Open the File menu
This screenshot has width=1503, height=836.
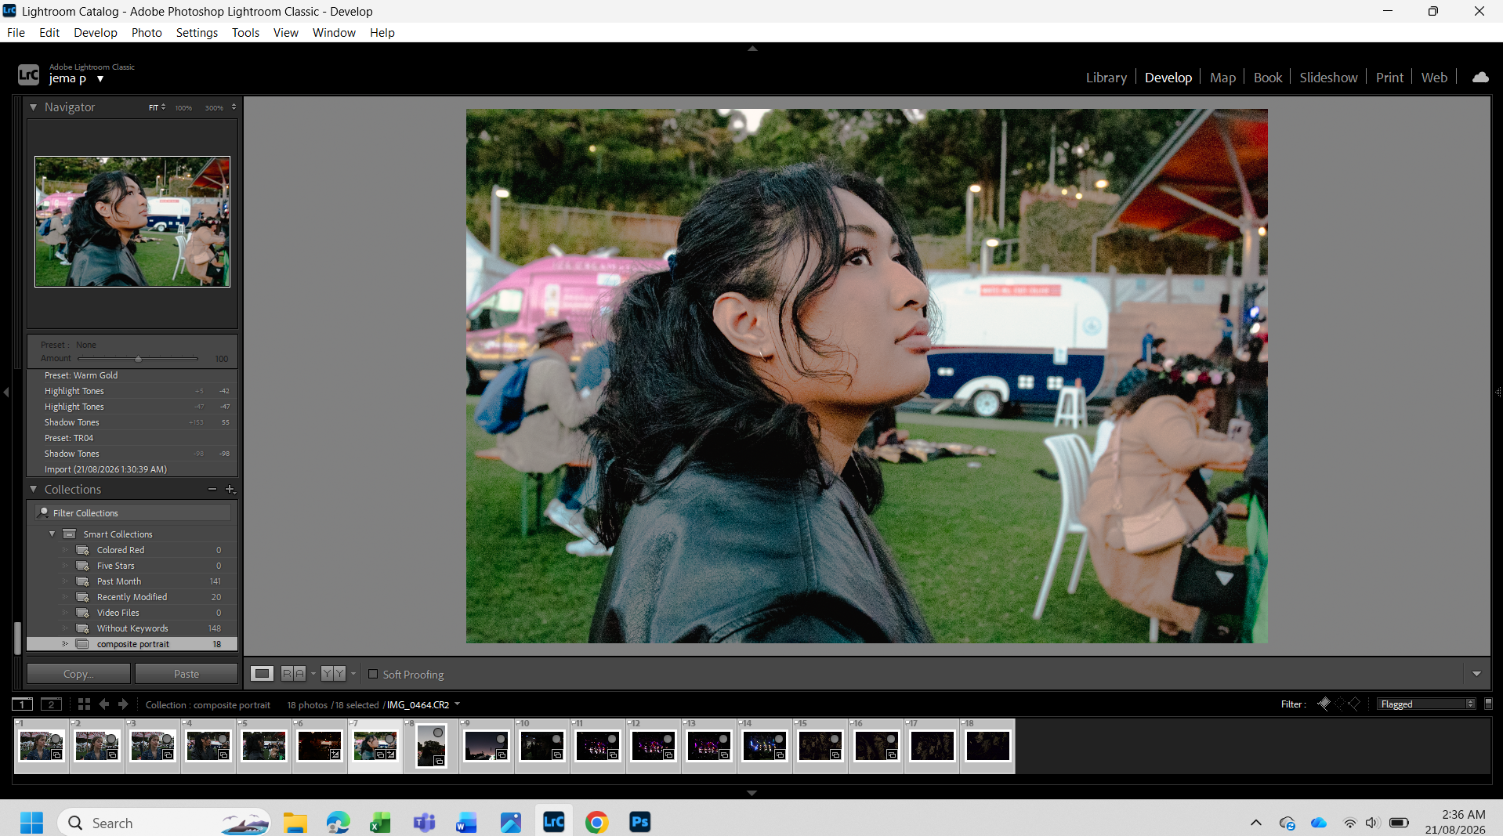(16, 32)
